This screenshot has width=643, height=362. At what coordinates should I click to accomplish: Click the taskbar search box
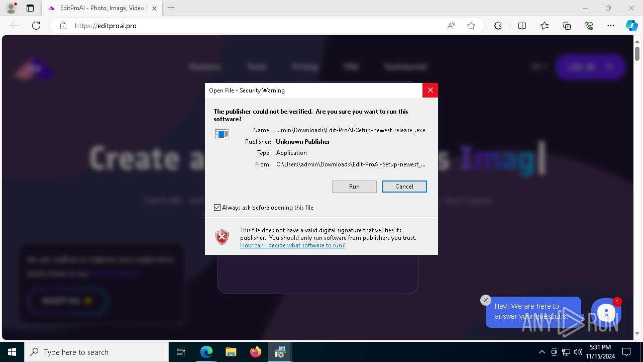(96, 352)
